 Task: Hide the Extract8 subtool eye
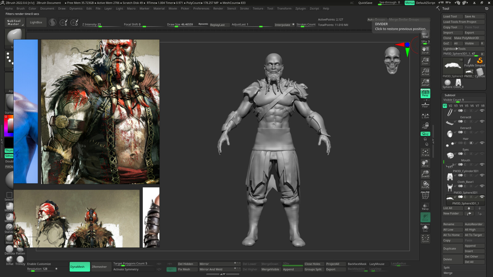point(482,110)
